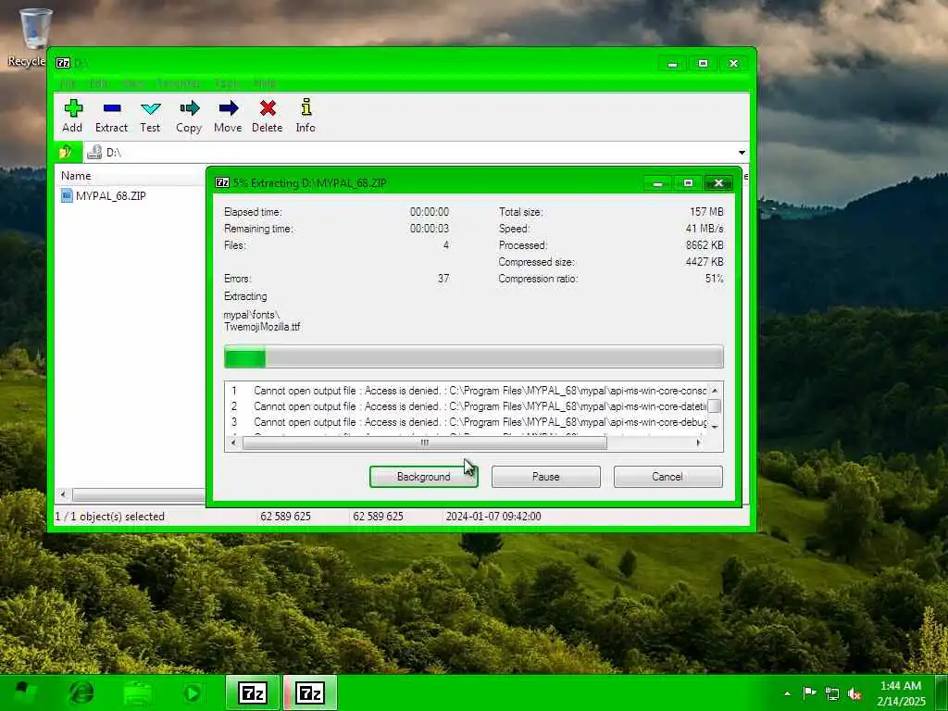Open the Tools menu
The image size is (948, 711).
228,83
